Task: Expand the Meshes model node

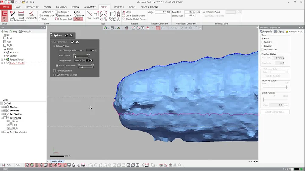Action: pyautogui.click(x=2, y=107)
